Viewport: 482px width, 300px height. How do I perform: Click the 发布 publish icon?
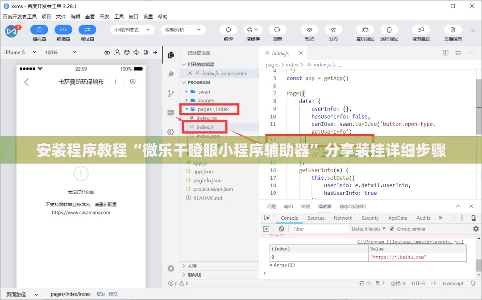333,30
